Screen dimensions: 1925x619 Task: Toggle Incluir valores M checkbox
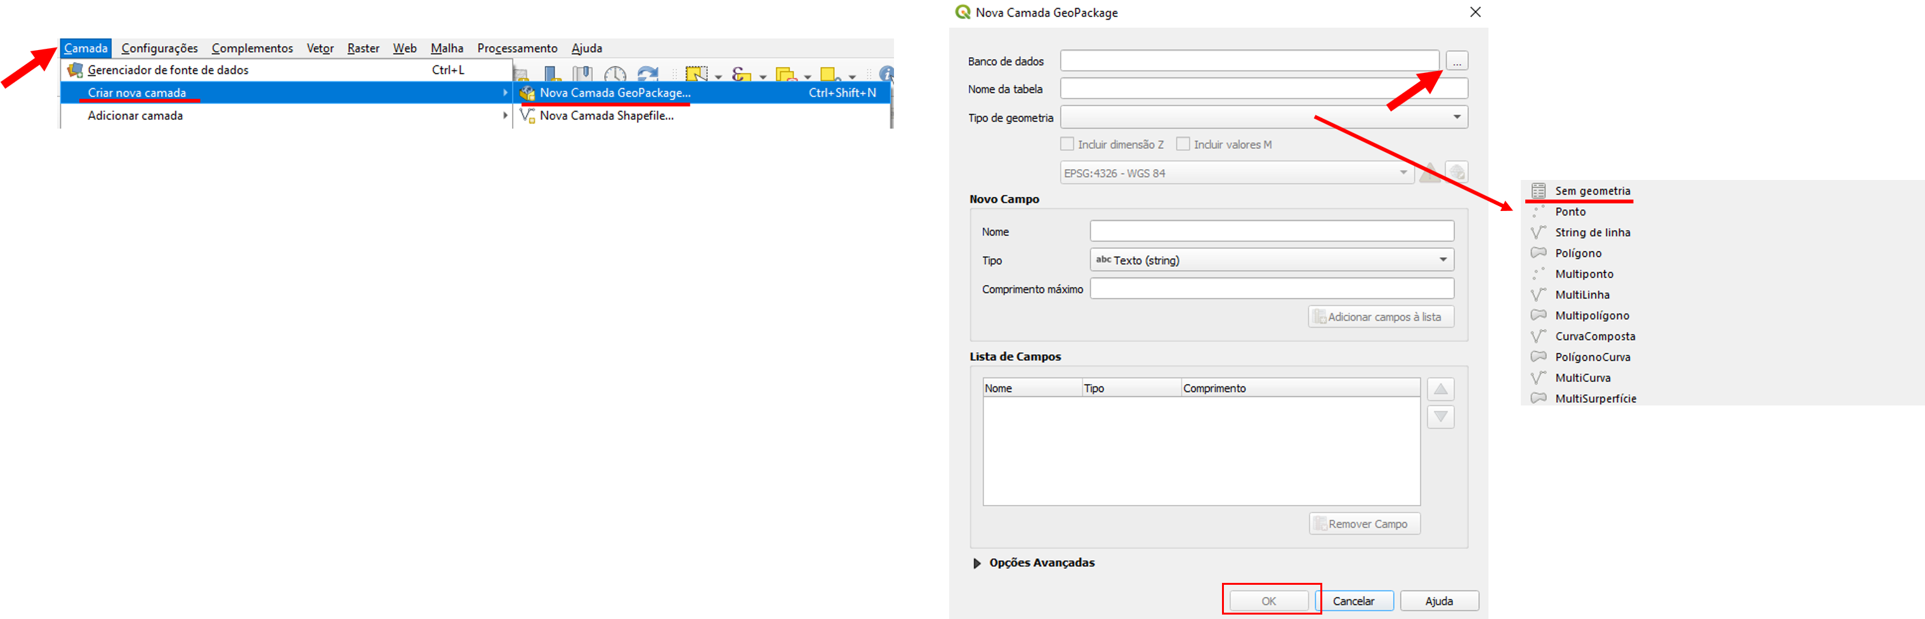[1183, 144]
